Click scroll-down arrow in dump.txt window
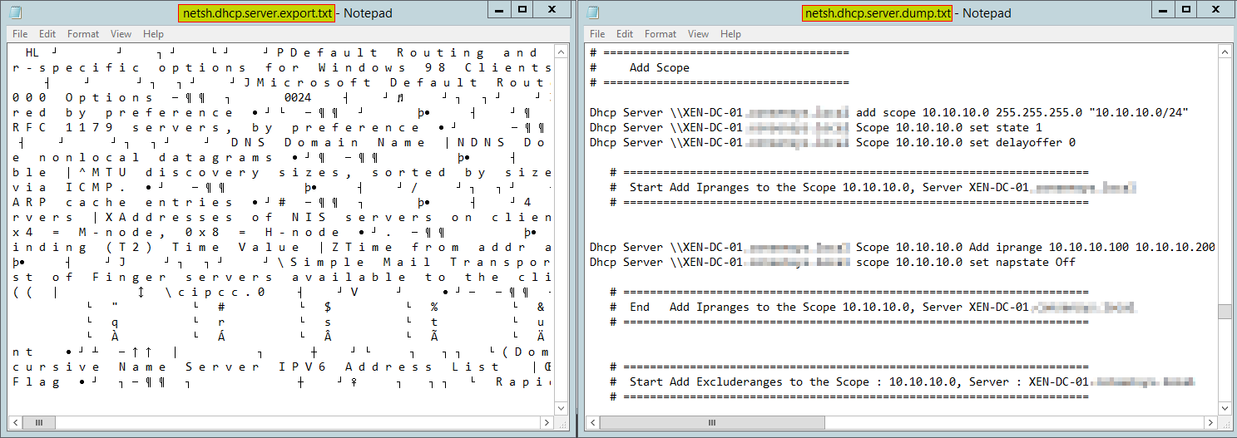 [1225, 408]
